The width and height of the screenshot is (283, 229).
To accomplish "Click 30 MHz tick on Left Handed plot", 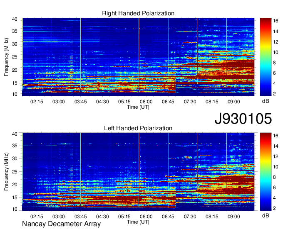I will tap(15, 158).
